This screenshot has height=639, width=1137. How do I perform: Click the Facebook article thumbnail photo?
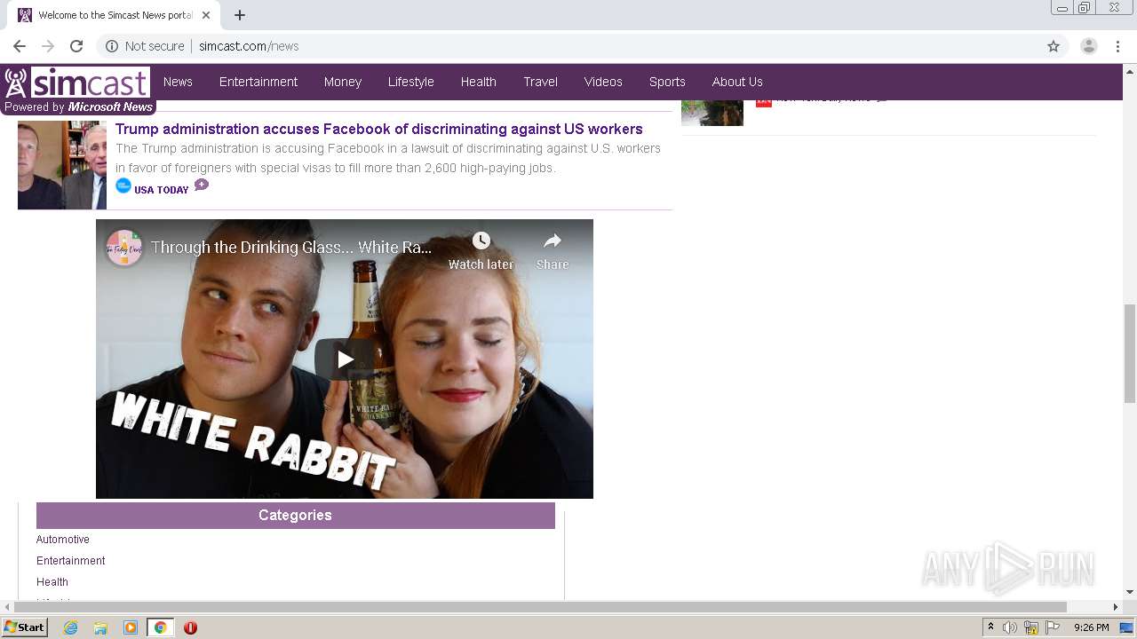(62, 165)
